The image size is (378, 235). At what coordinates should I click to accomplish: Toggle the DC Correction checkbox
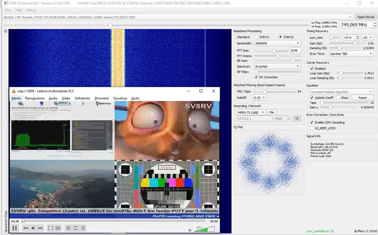[256, 77]
